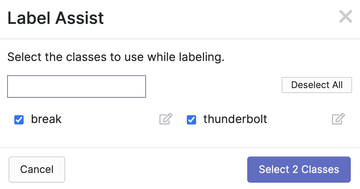This screenshot has height=189, width=360.
Task: Click the thunderbolt class label text
Action: [x=235, y=119]
